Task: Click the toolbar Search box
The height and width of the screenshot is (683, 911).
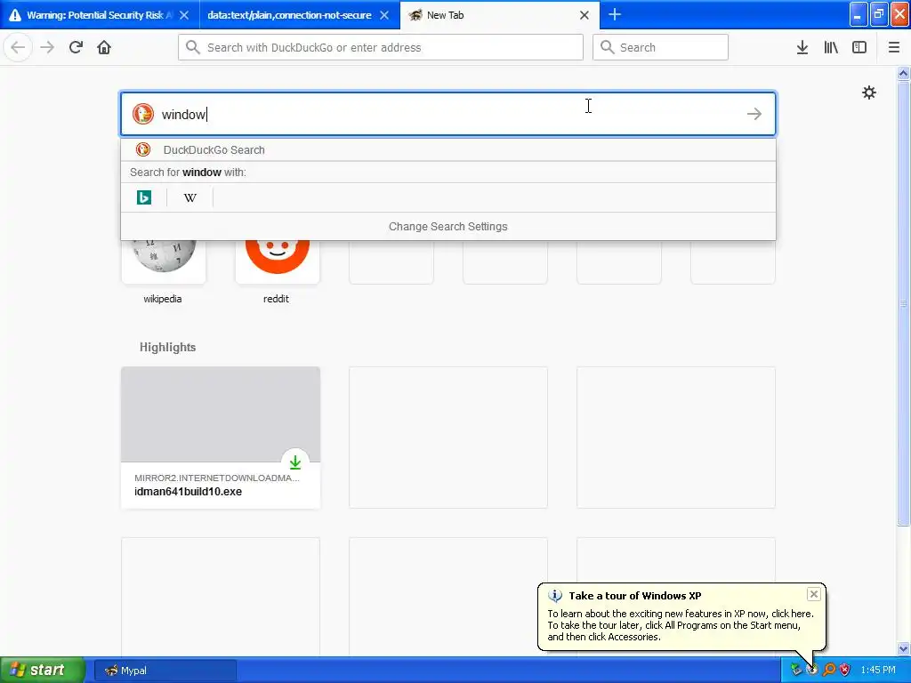Action: tap(660, 47)
